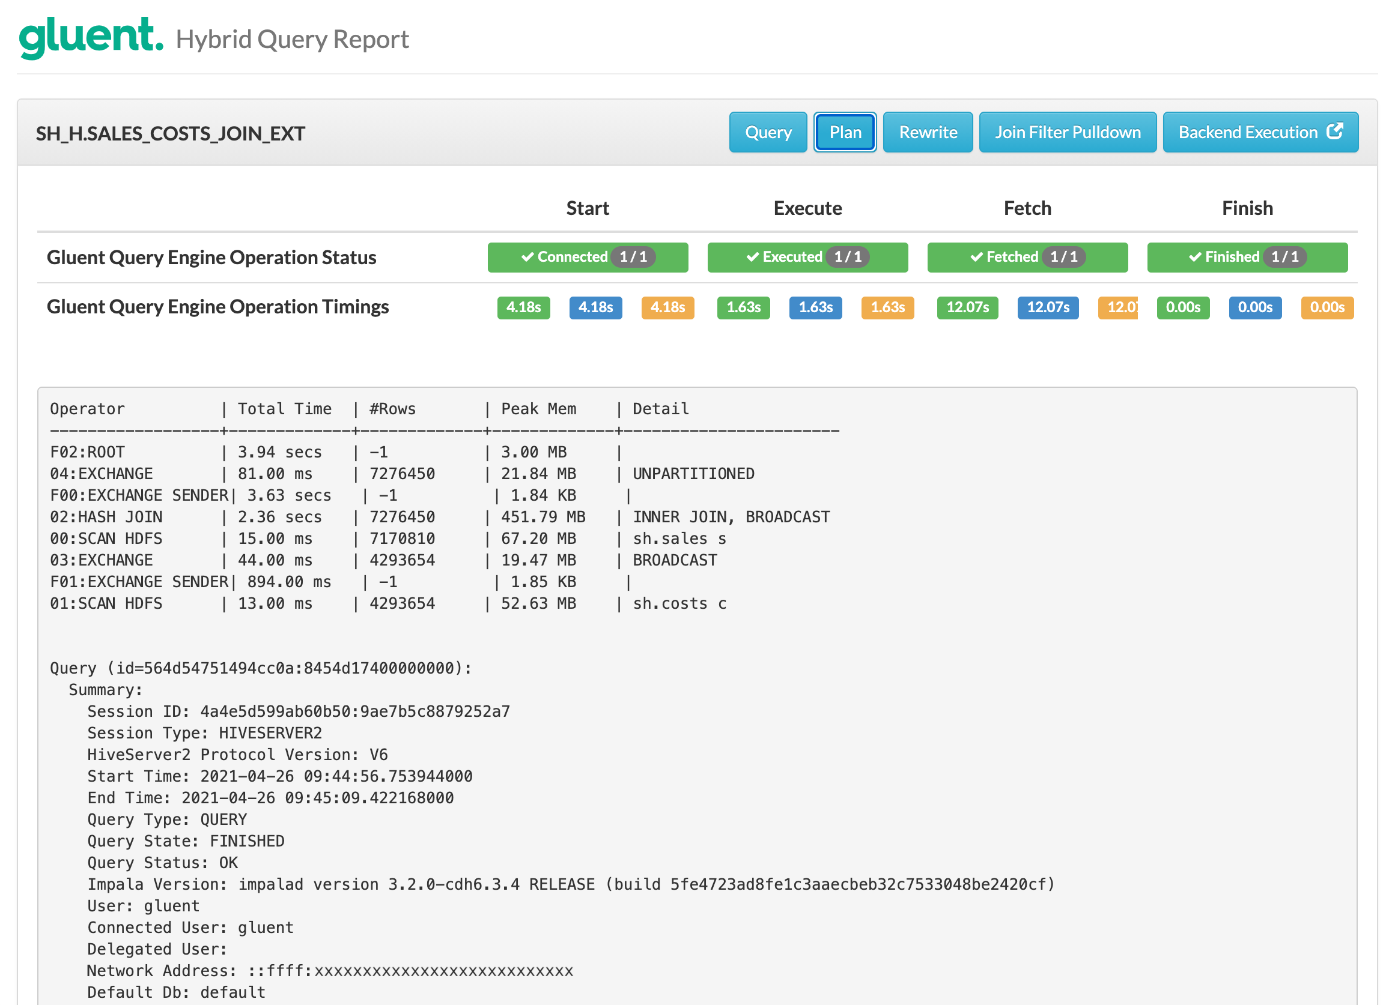This screenshot has height=1005, width=1395.
Task: Click the F01:EXCHANGE SENDER plan row
Action: tap(341, 582)
